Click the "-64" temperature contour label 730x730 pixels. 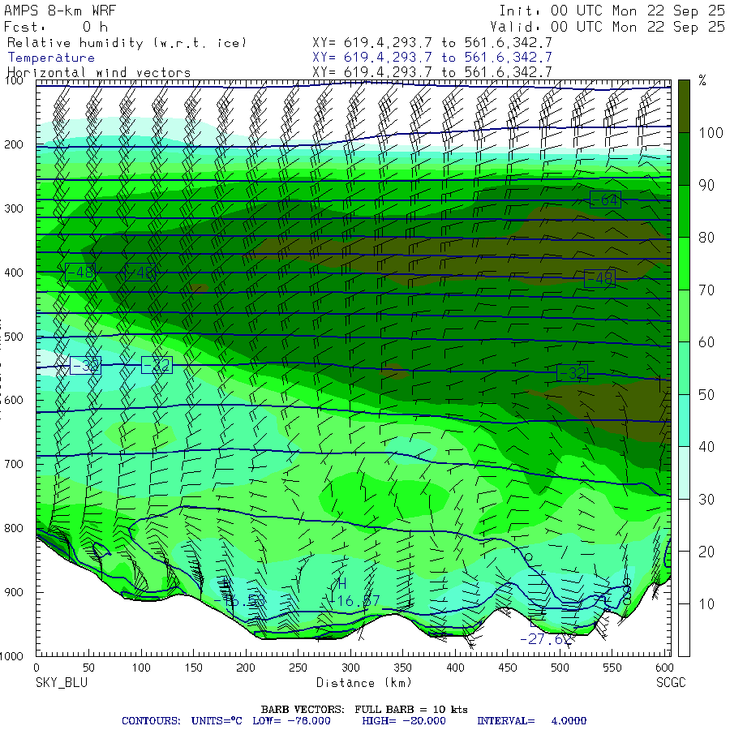[x=605, y=200]
